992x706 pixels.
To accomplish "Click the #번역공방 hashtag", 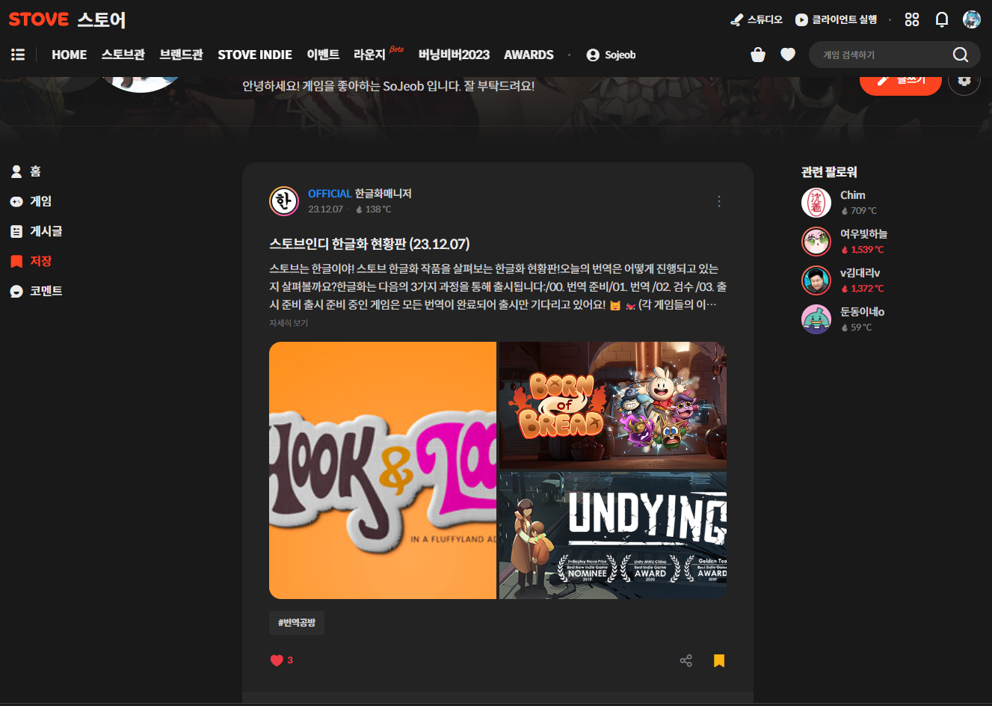I will (297, 623).
